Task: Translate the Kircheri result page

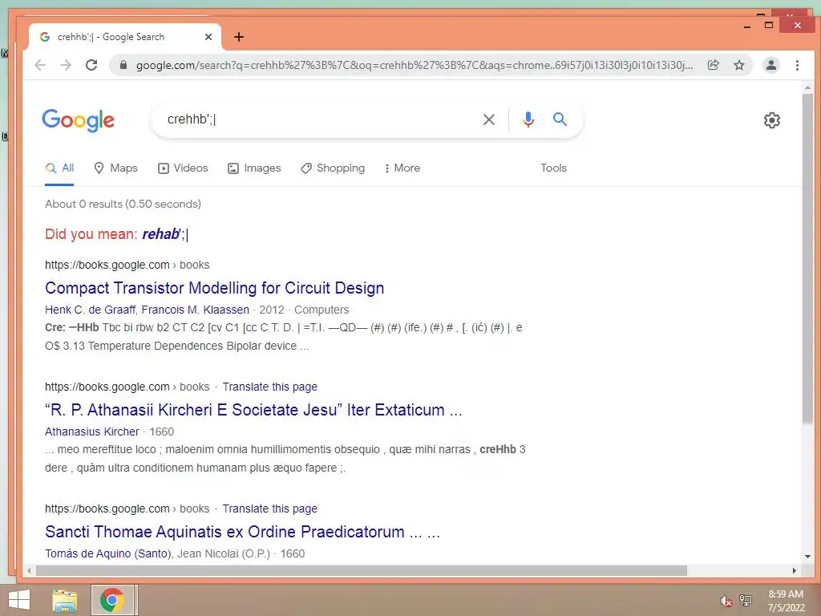Action: (x=269, y=387)
